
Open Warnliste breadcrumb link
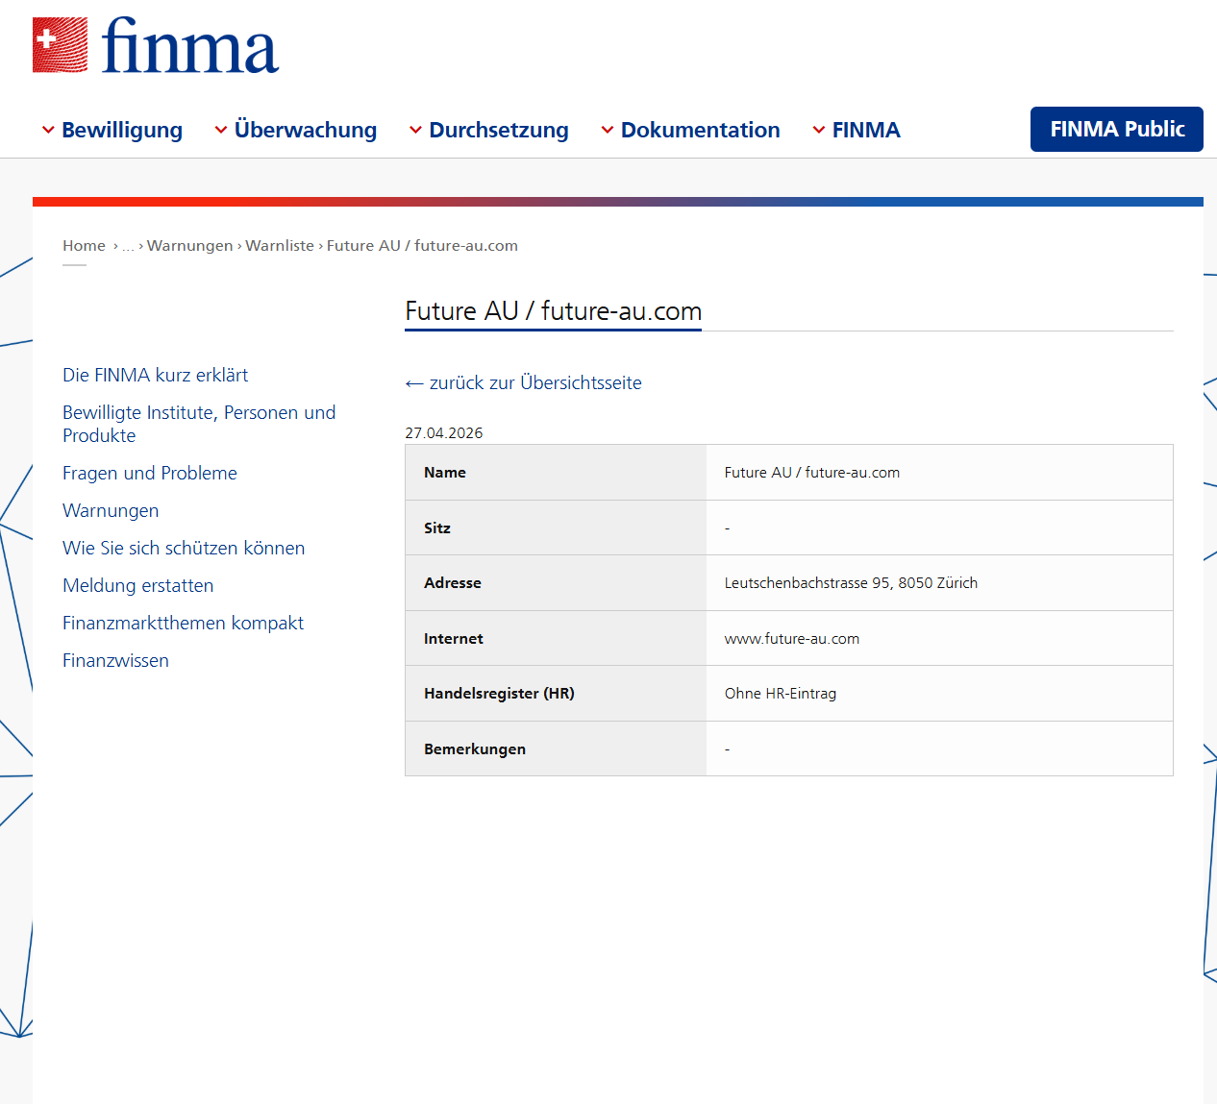click(x=280, y=246)
